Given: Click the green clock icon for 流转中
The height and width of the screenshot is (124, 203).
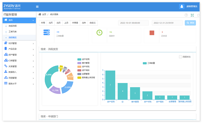Looking at the screenshot, I should coord(99,33).
